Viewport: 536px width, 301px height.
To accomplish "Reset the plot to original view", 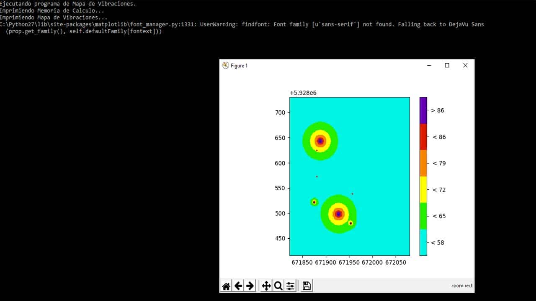I will pyautogui.click(x=226, y=286).
